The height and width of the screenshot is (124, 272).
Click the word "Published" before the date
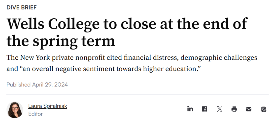[19, 85]
